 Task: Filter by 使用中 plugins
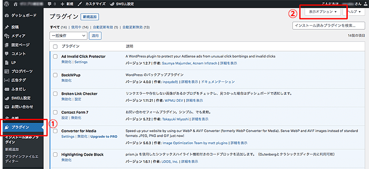[76, 27]
